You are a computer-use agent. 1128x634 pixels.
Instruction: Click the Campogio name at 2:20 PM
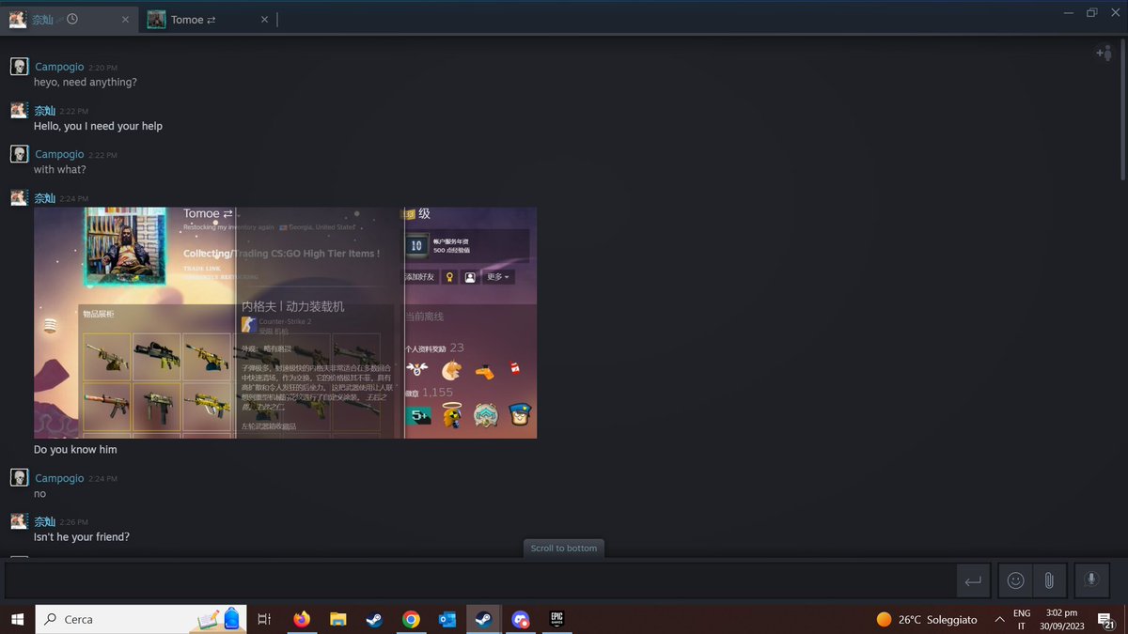coord(59,67)
